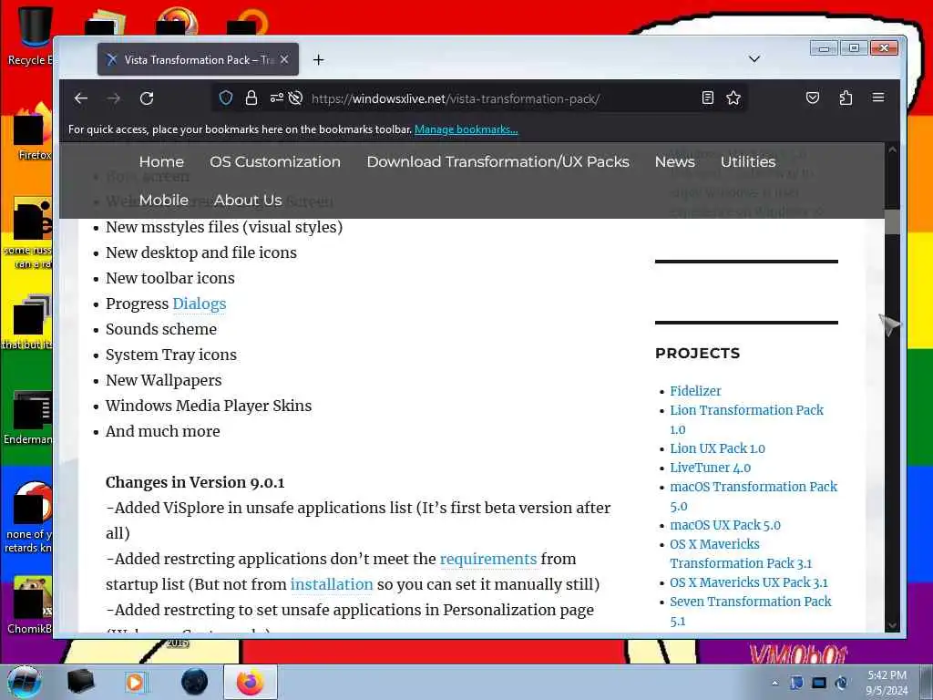
Task: Open Lion UX Pack 1.0 link
Action: (717, 448)
